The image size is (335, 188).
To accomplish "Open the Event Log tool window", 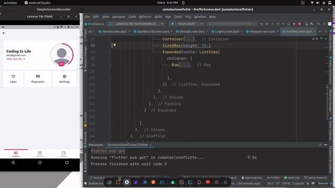I will click(x=292, y=178).
